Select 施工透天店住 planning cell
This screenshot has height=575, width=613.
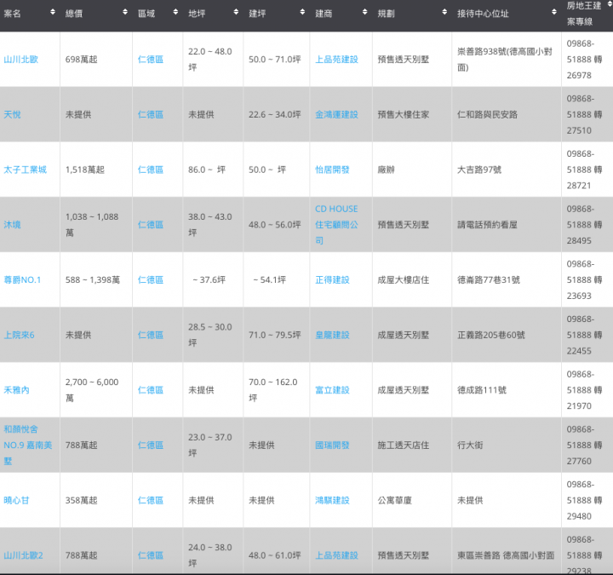[x=404, y=446]
